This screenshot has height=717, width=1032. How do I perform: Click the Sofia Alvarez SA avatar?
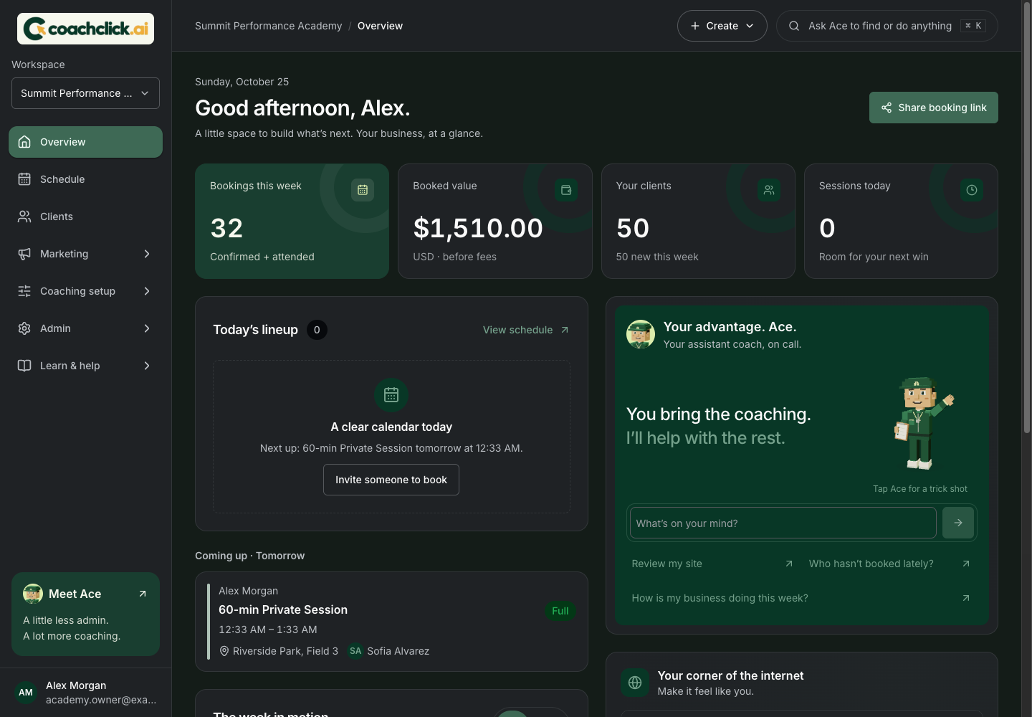coord(355,651)
